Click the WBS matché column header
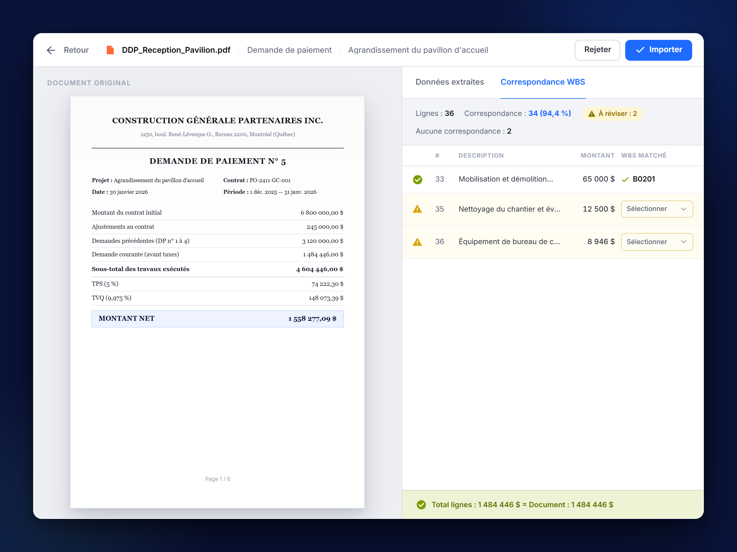Image resolution: width=737 pixels, height=552 pixels. coord(644,155)
